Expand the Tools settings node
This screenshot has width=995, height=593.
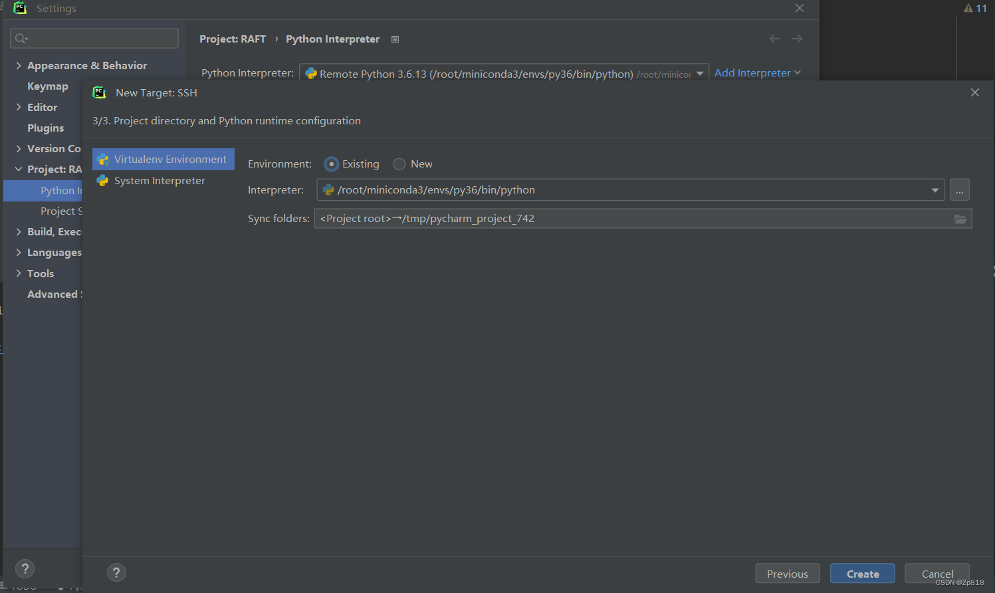pos(19,273)
